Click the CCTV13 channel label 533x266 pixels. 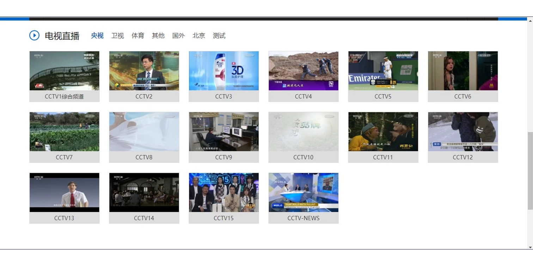click(65, 218)
